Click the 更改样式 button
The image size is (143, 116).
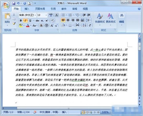click(111, 19)
